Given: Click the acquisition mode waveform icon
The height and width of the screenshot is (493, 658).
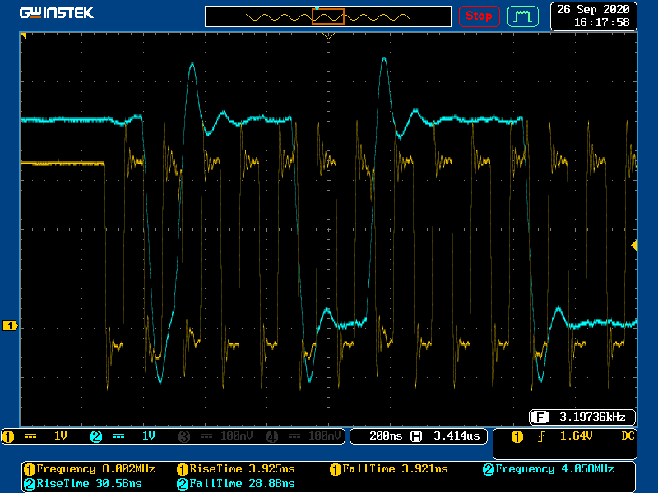Looking at the screenshot, I should pos(523,16).
